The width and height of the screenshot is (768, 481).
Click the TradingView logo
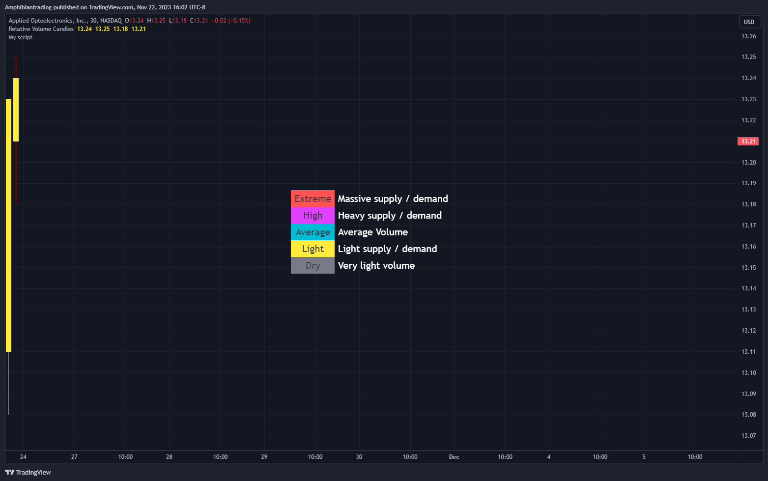coord(28,472)
